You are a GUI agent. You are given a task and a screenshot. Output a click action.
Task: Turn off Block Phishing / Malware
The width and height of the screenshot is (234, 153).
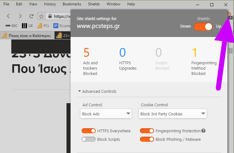[x=147, y=139]
